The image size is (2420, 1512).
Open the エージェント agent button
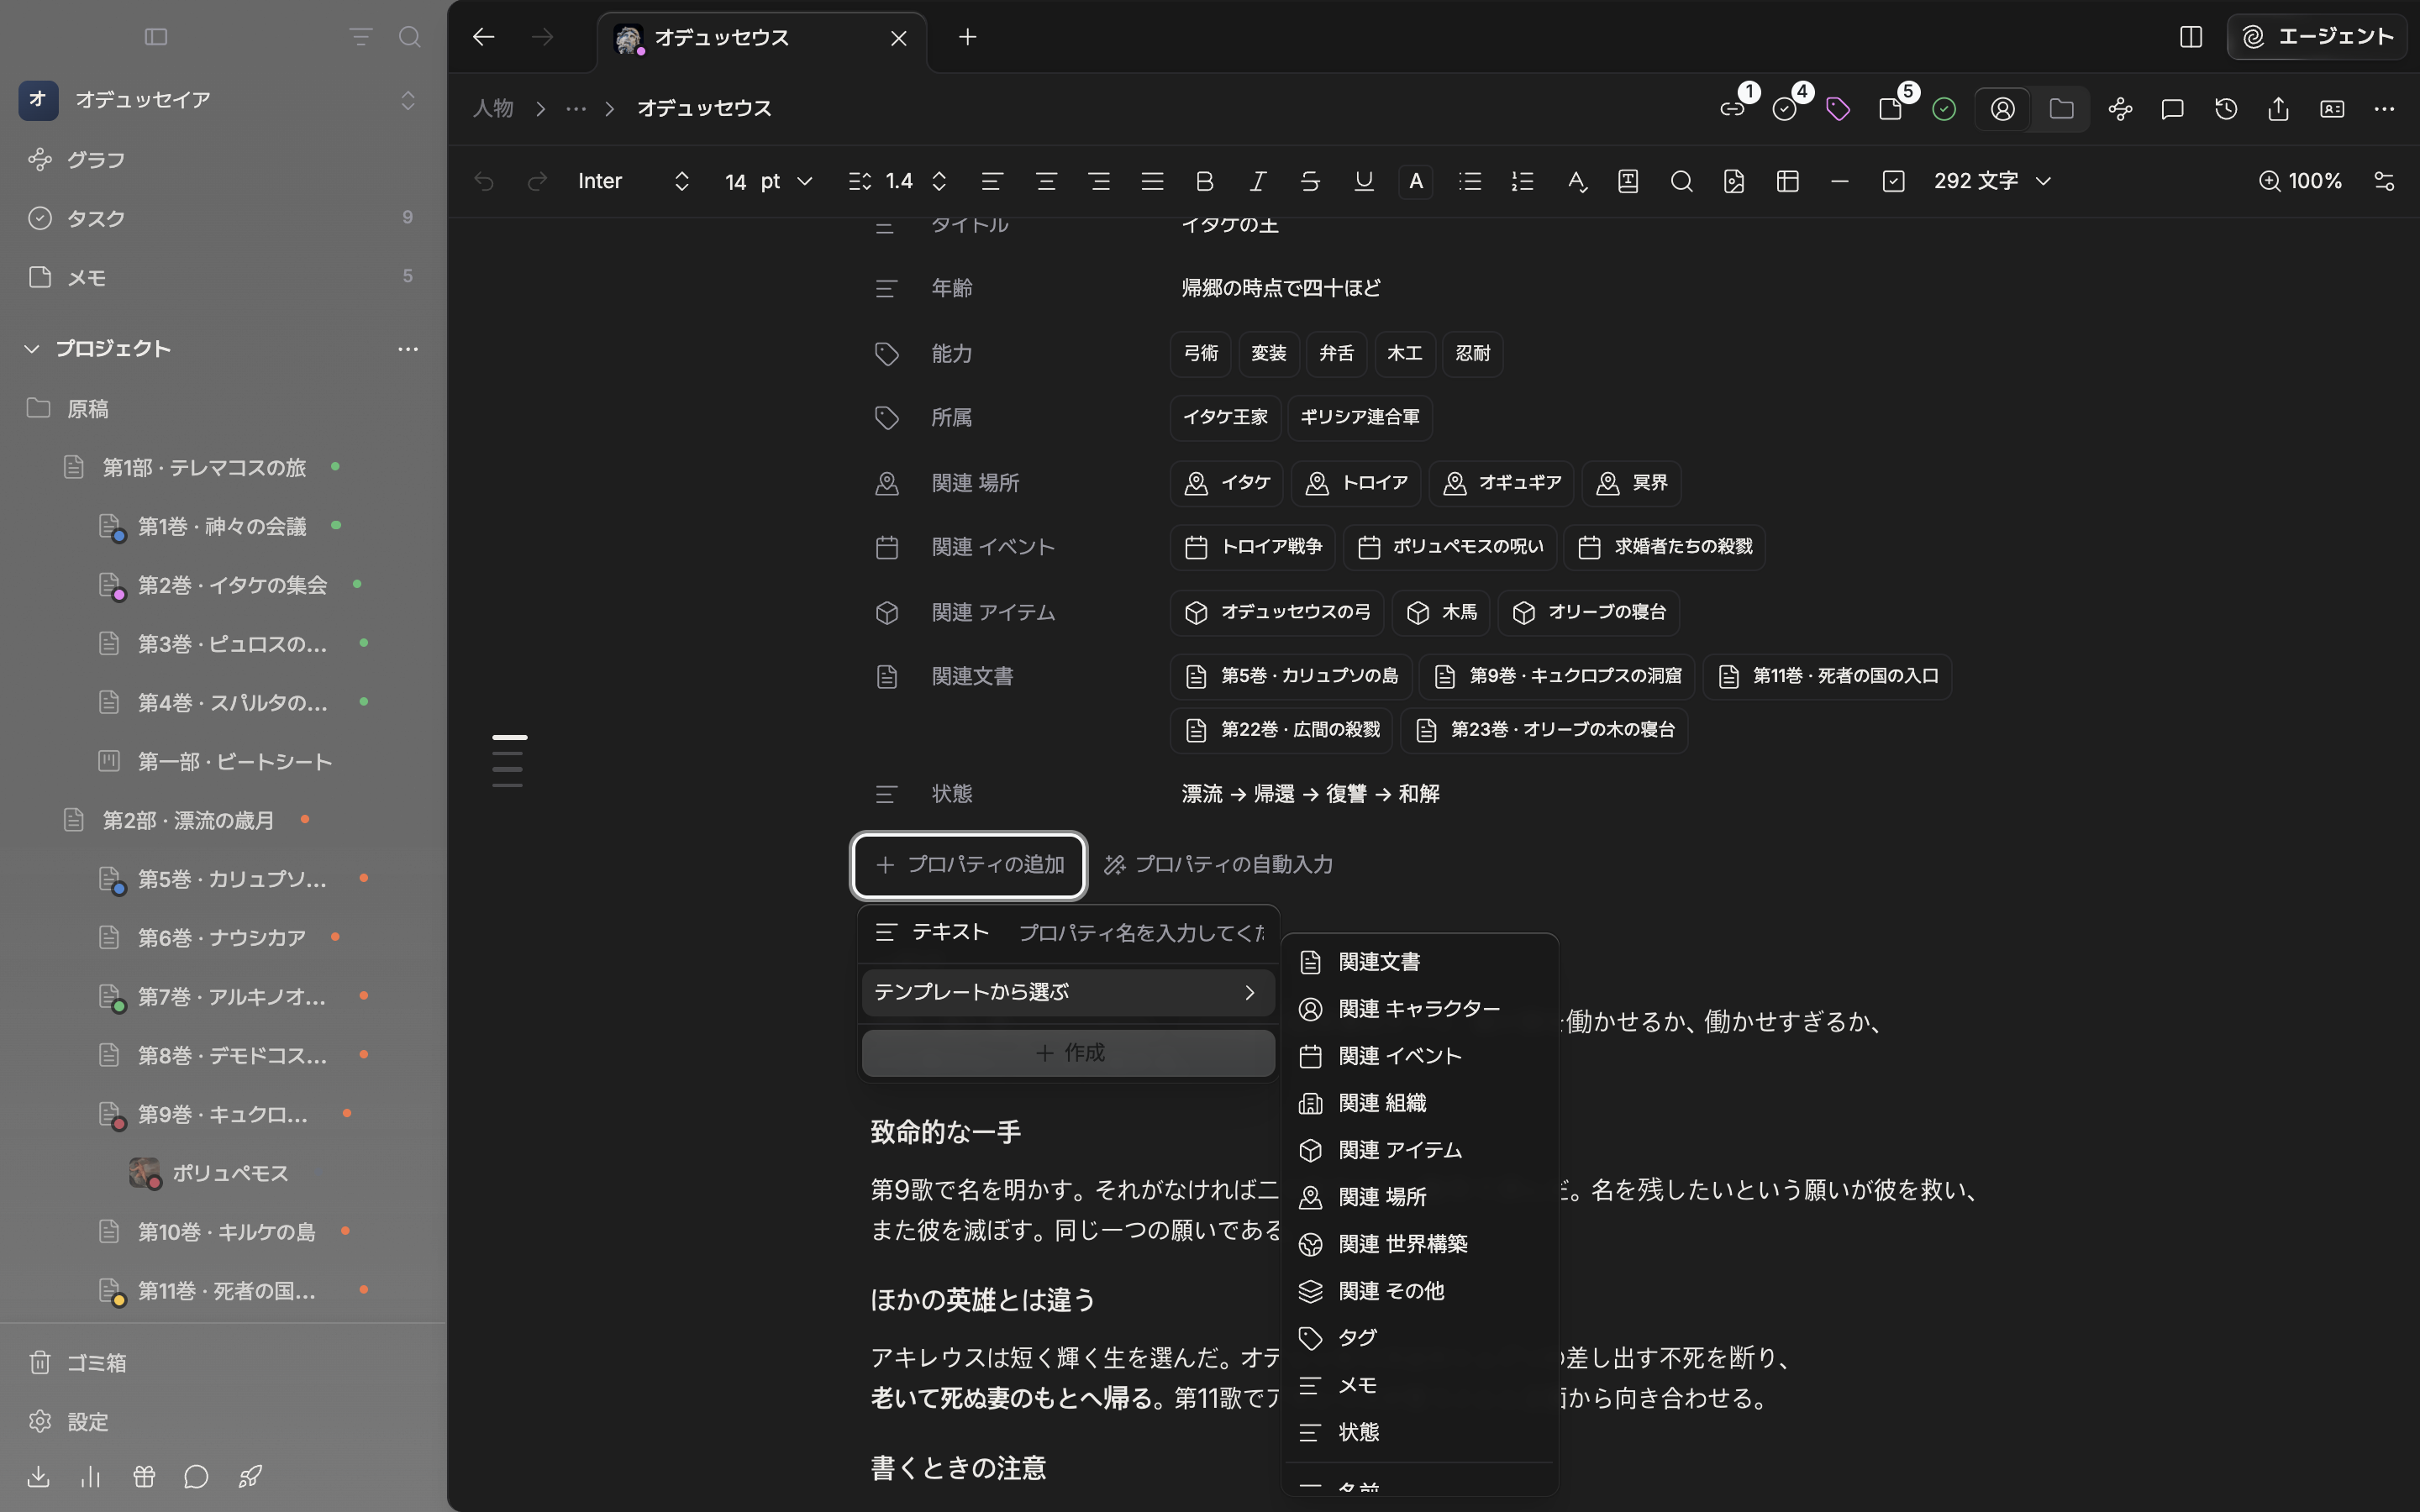point(2316,37)
